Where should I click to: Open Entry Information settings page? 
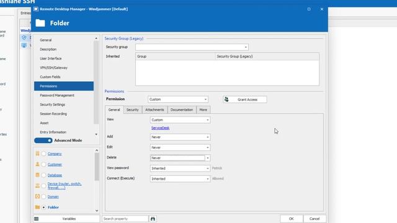pos(64,132)
